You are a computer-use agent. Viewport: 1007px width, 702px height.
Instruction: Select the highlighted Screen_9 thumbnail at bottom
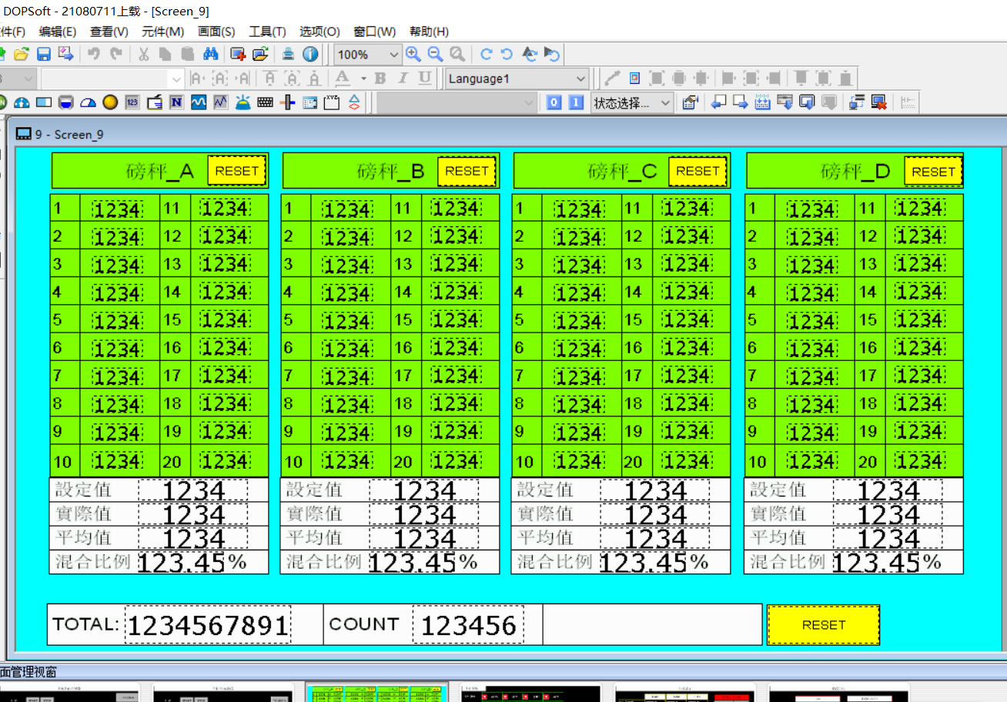pos(377,693)
